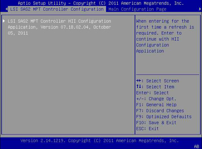Click the 'F9: Optimized Defaults' hint
Screen dimensions: 202x149
(164, 117)
